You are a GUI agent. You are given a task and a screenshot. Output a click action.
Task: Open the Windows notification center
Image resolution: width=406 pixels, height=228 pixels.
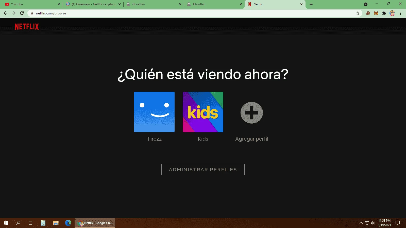398,223
